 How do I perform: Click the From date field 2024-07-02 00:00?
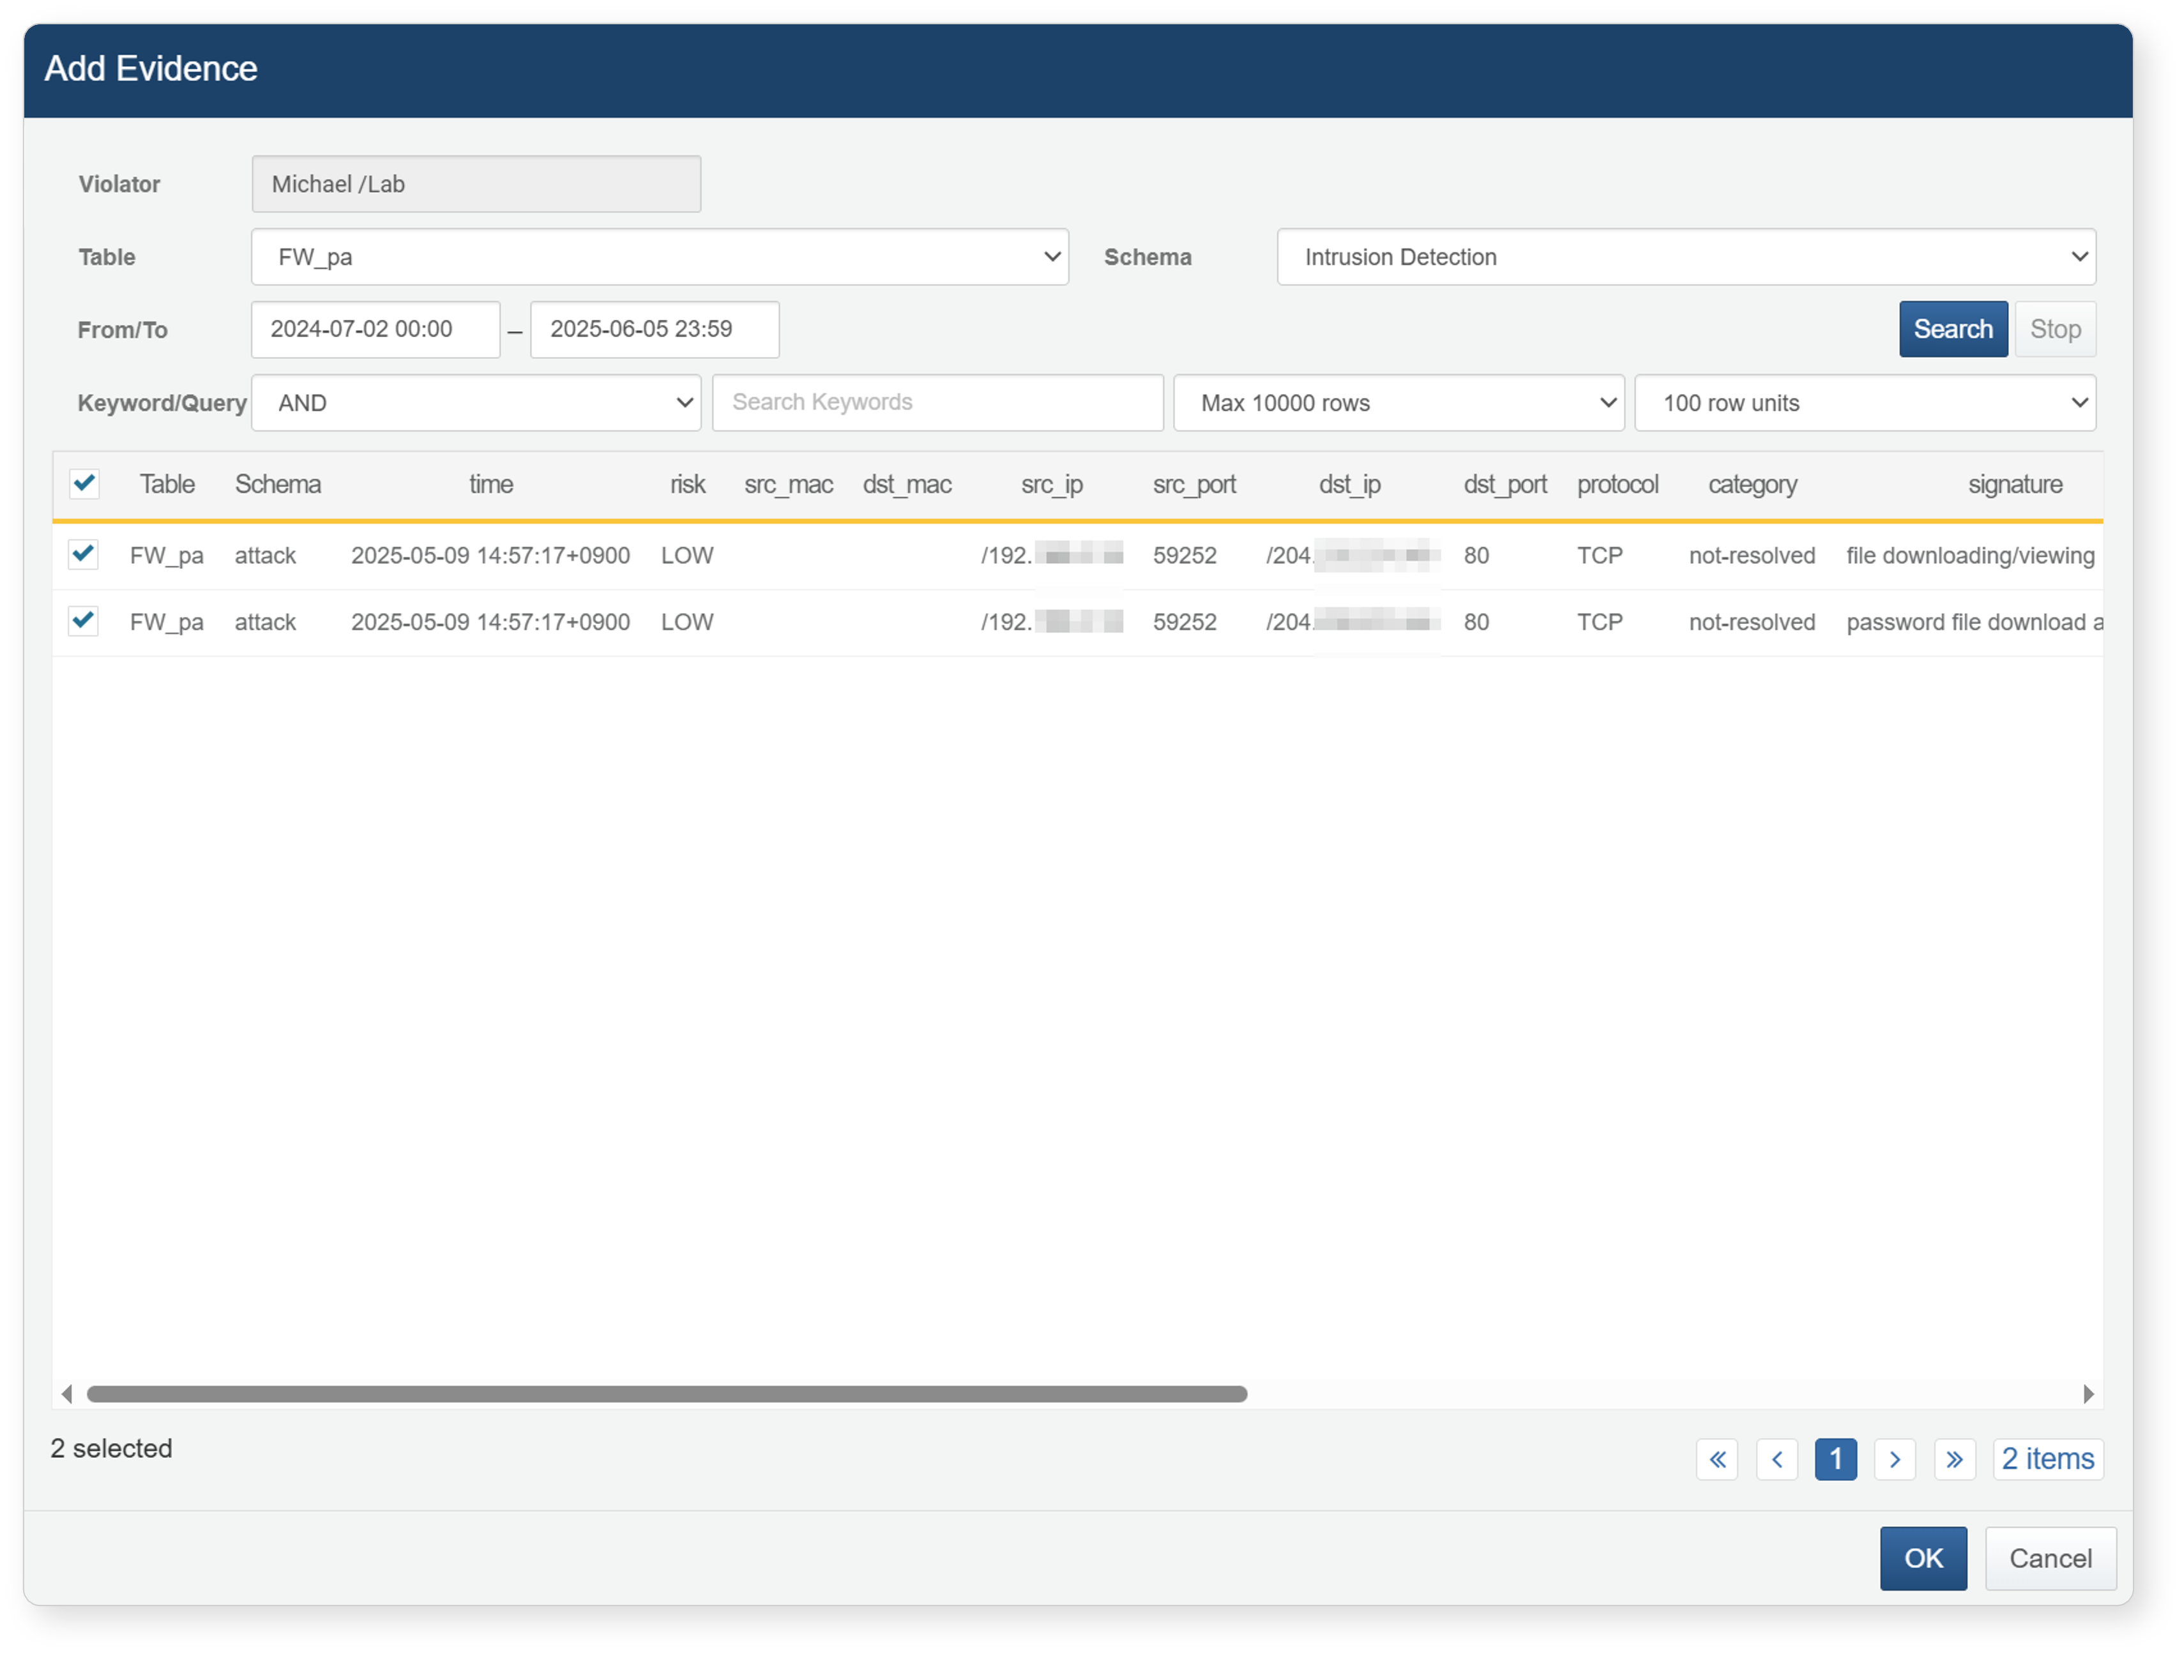point(376,330)
